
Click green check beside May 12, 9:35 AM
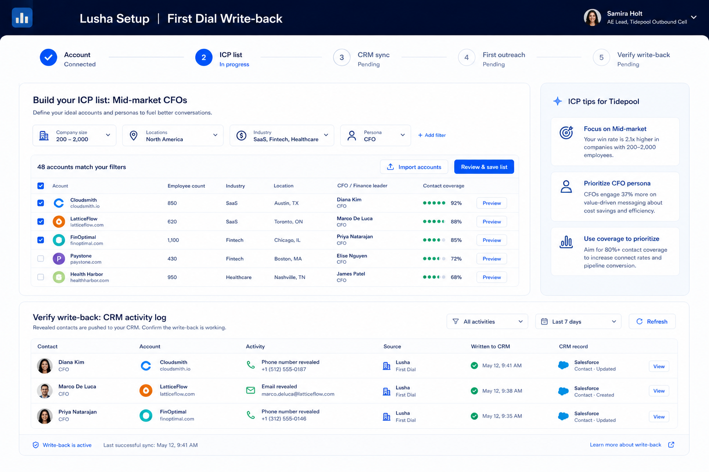474,416
